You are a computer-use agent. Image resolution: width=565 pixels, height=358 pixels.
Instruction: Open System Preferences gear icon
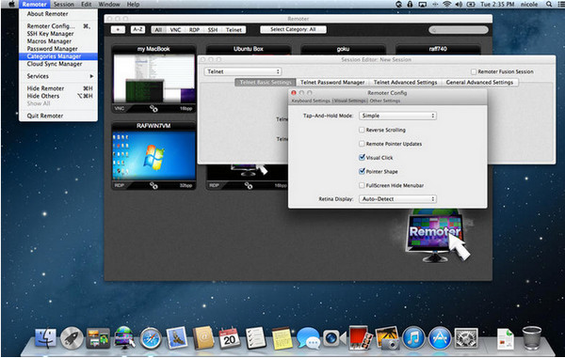[466, 338]
